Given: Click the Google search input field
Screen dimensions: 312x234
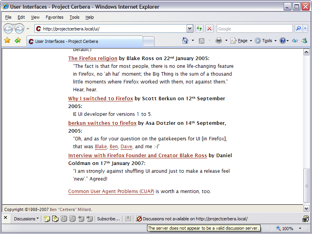Looking at the screenshot, I should (254, 28).
